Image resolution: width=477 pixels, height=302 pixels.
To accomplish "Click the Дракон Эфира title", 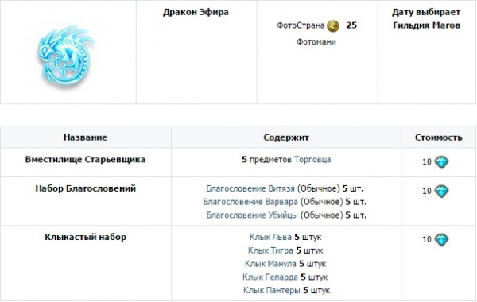I will click(x=196, y=12).
